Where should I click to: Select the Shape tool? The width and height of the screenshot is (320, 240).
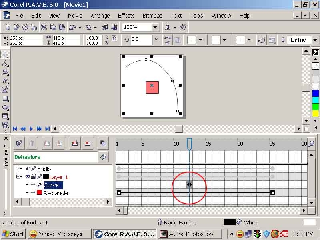coord(5,64)
